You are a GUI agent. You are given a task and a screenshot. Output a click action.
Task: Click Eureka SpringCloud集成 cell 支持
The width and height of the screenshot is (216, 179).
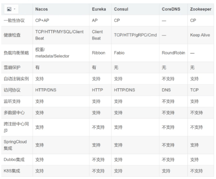pyautogui.click(x=96, y=145)
